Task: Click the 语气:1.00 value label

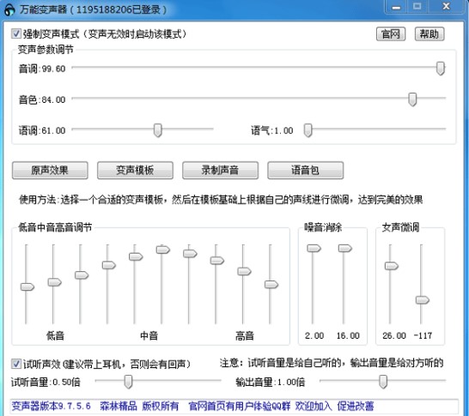Action: coord(272,130)
